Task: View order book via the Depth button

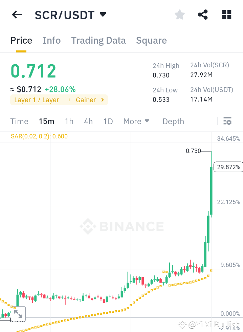Action: pos(173,121)
